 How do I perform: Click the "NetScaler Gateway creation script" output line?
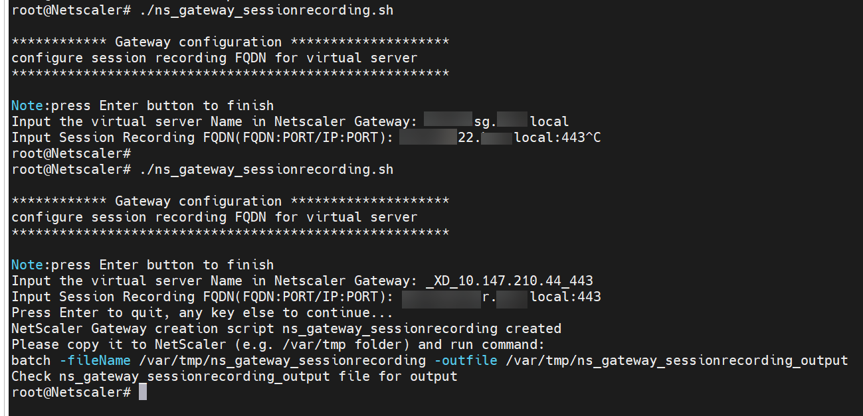click(x=286, y=329)
